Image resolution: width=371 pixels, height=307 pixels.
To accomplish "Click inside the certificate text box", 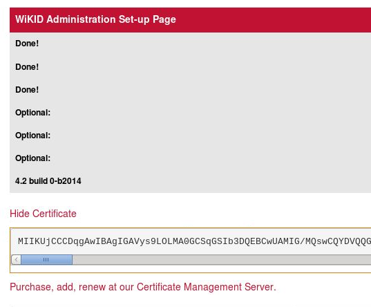I will click(x=191, y=241).
